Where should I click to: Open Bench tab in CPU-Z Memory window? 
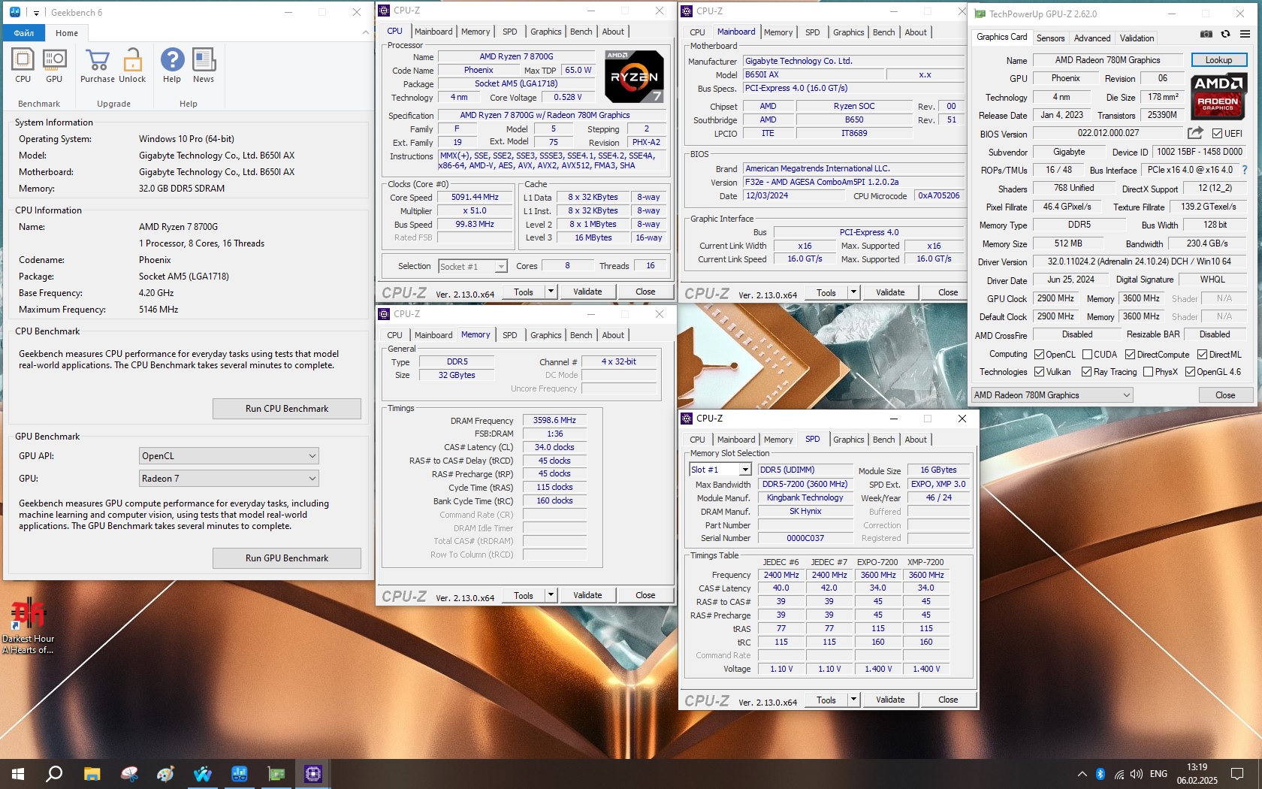click(581, 335)
